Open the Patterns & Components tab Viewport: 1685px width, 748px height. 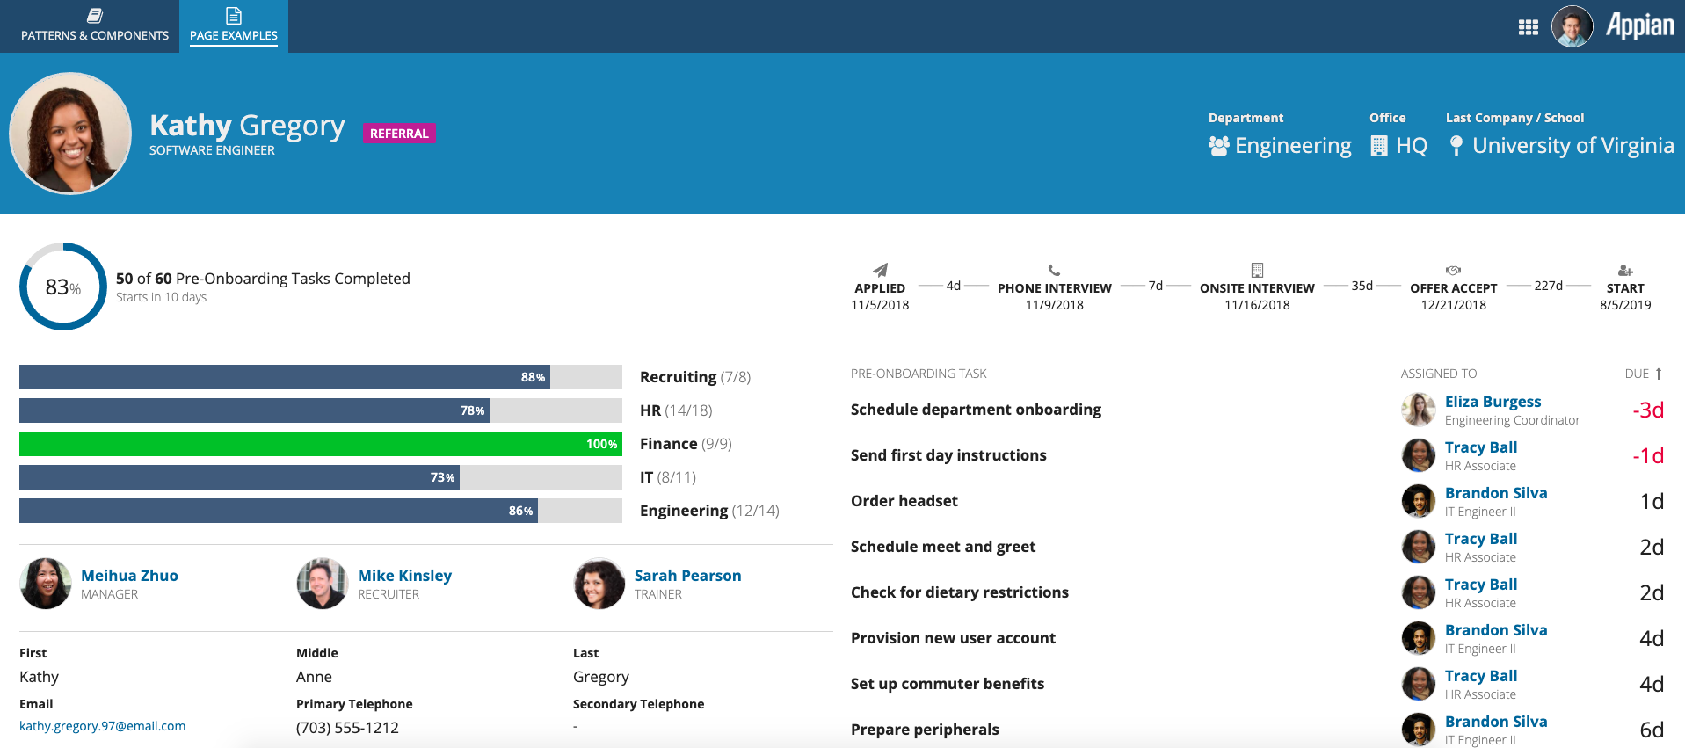tap(95, 26)
